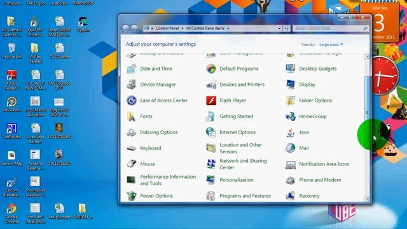Open Flash Player settings icon
This screenshot has height=229, width=407.
(211, 101)
